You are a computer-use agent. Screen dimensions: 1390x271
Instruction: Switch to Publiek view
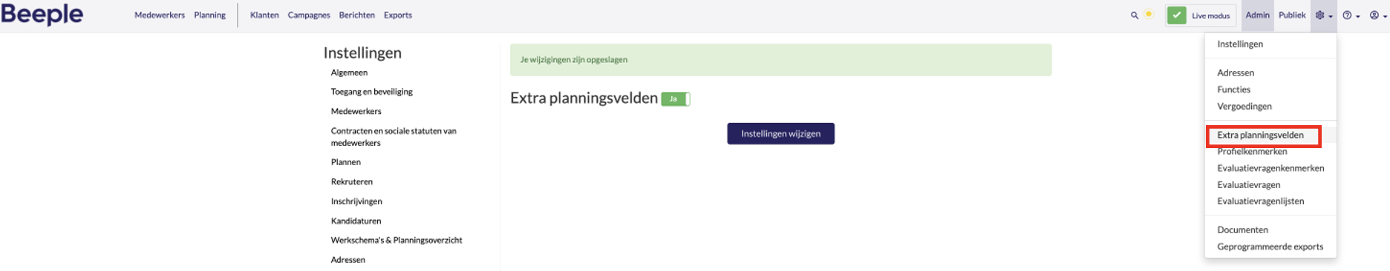pyautogui.click(x=1292, y=15)
